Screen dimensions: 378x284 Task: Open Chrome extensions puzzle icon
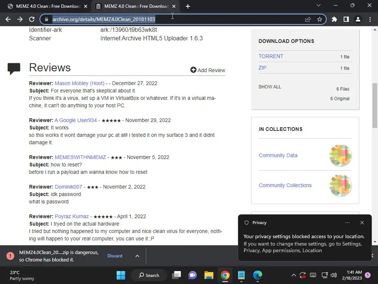334,19
